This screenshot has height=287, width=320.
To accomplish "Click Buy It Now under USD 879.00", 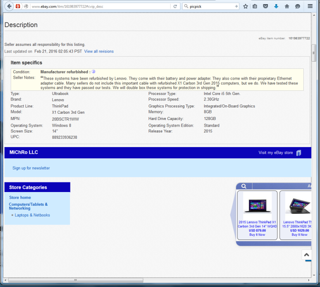I will (x=257, y=235).
